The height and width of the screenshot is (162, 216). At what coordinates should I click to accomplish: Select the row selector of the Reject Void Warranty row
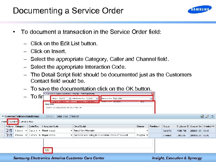pyautogui.click(x=2, y=130)
